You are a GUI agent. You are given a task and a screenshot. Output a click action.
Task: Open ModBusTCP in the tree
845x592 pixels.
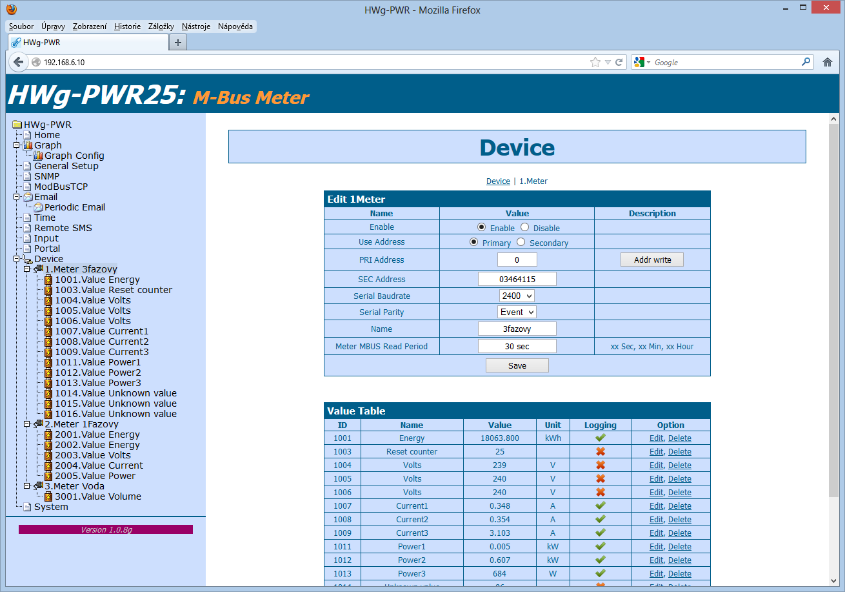61,187
